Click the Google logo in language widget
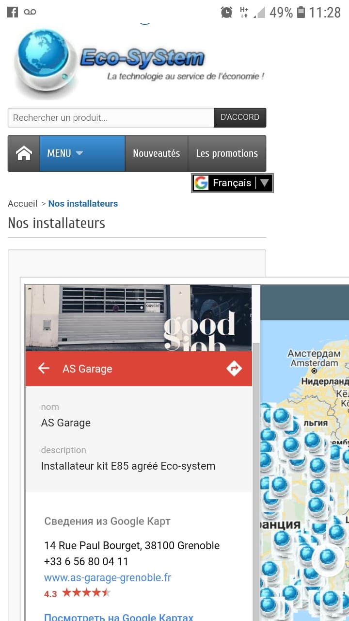This screenshot has width=349, height=621. 201,183
